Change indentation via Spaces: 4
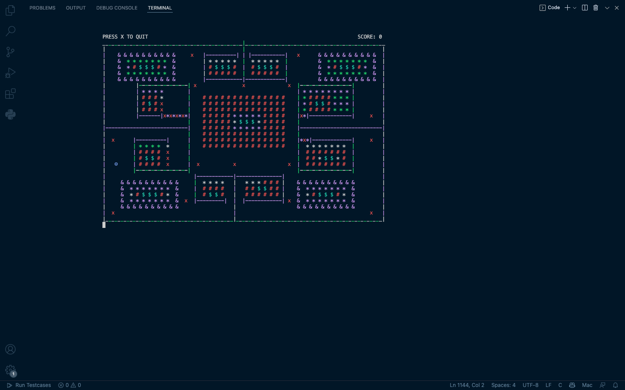This screenshot has width=625, height=390. pyautogui.click(x=503, y=385)
